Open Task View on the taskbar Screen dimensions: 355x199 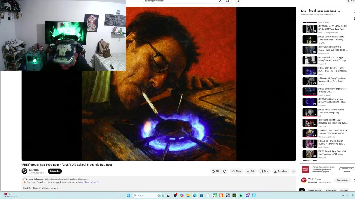tap(168, 195)
